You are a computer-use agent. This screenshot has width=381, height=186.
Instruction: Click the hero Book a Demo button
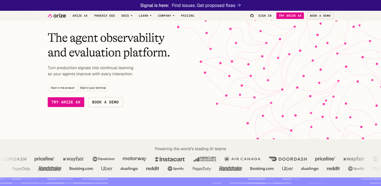click(x=105, y=102)
